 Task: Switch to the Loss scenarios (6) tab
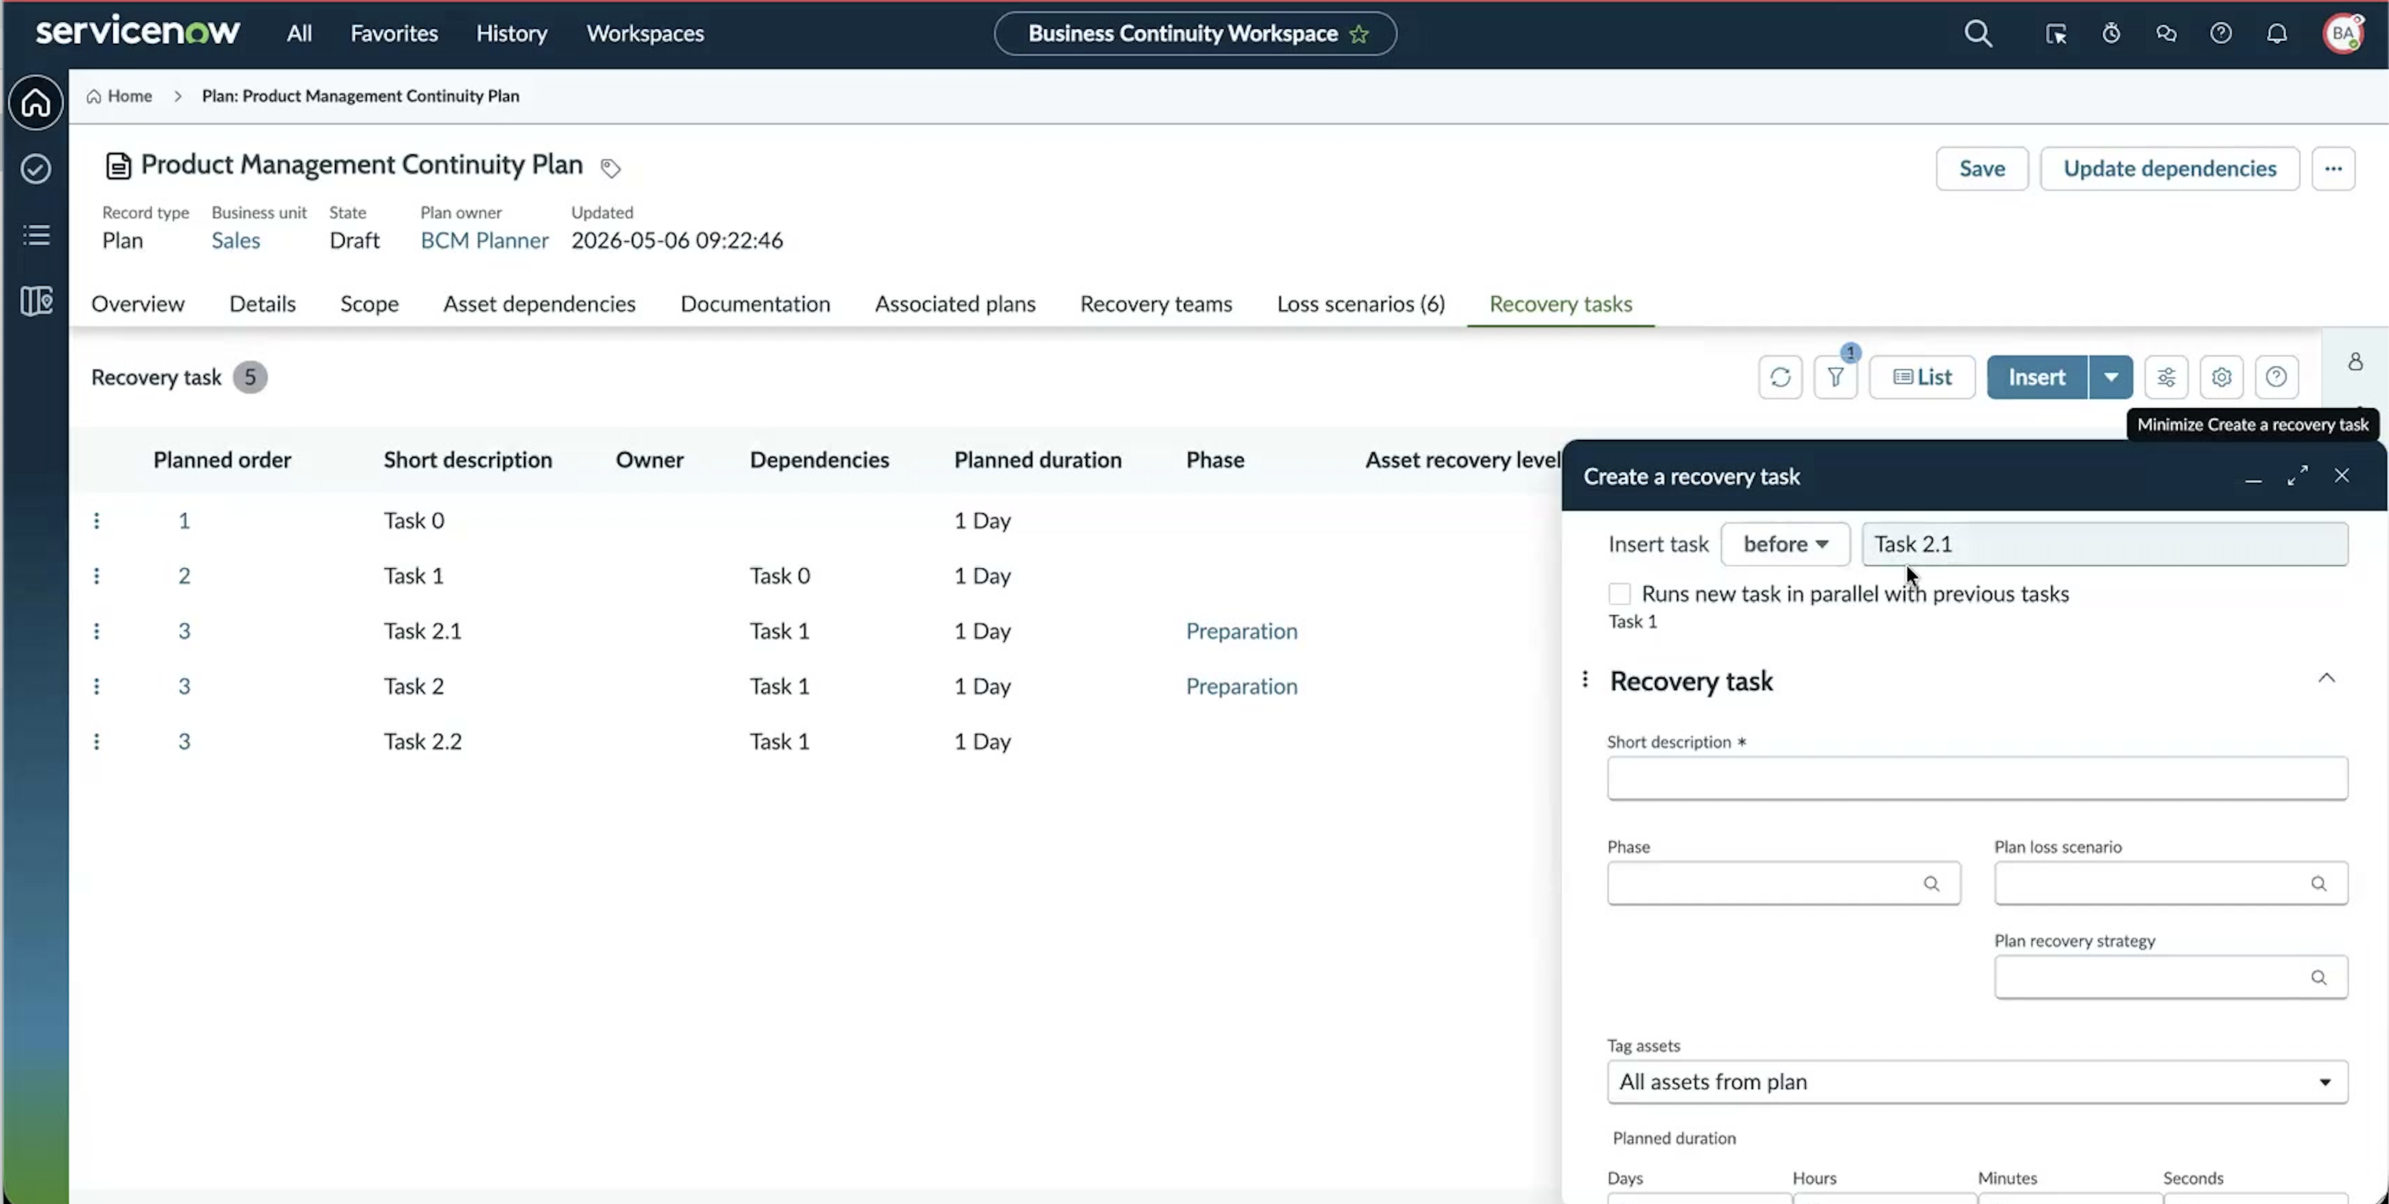(1360, 304)
